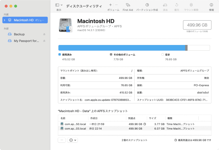Click the Macintosh HD disk image
This screenshot has height=150, width=219.
pyautogui.click(x=65, y=25)
